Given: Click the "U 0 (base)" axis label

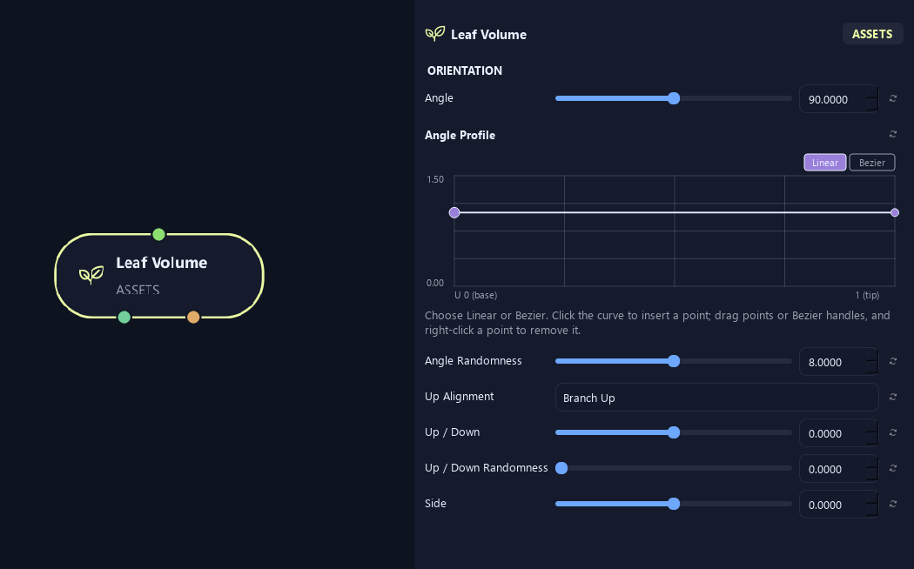Looking at the screenshot, I should pyautogui.click(x=475, y=295).
